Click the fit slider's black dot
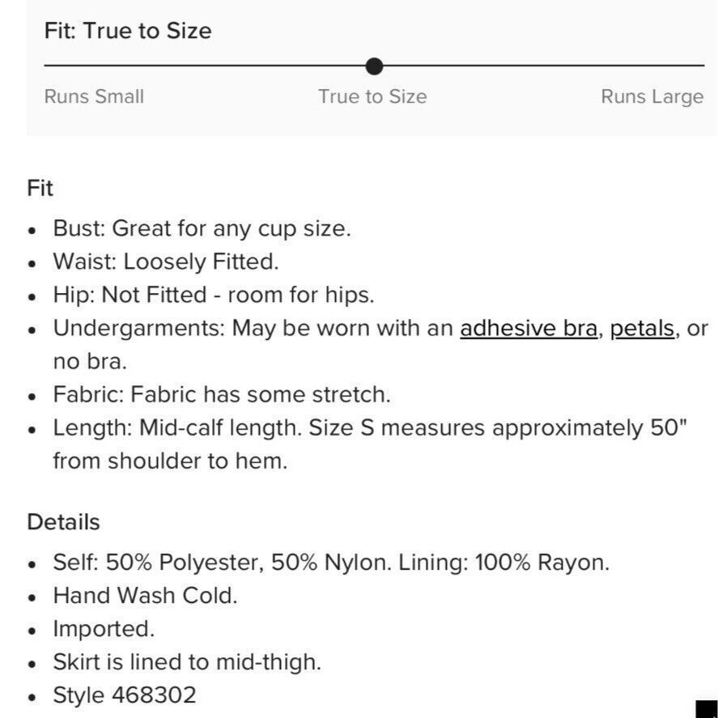Viewport: 718px width, 718px height. (374, 66)
